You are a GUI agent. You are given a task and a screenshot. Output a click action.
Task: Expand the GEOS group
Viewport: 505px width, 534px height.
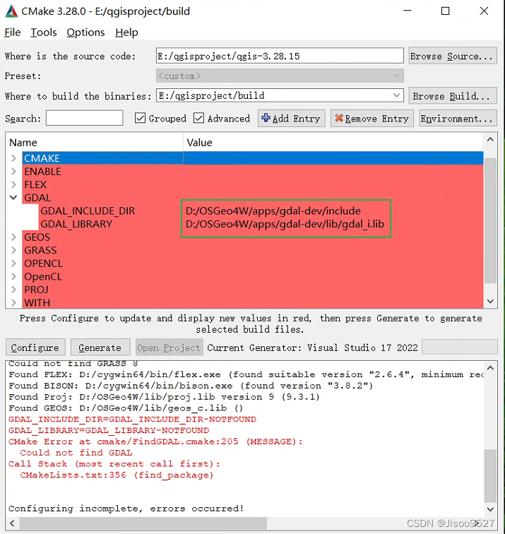[x=13, y=237]
